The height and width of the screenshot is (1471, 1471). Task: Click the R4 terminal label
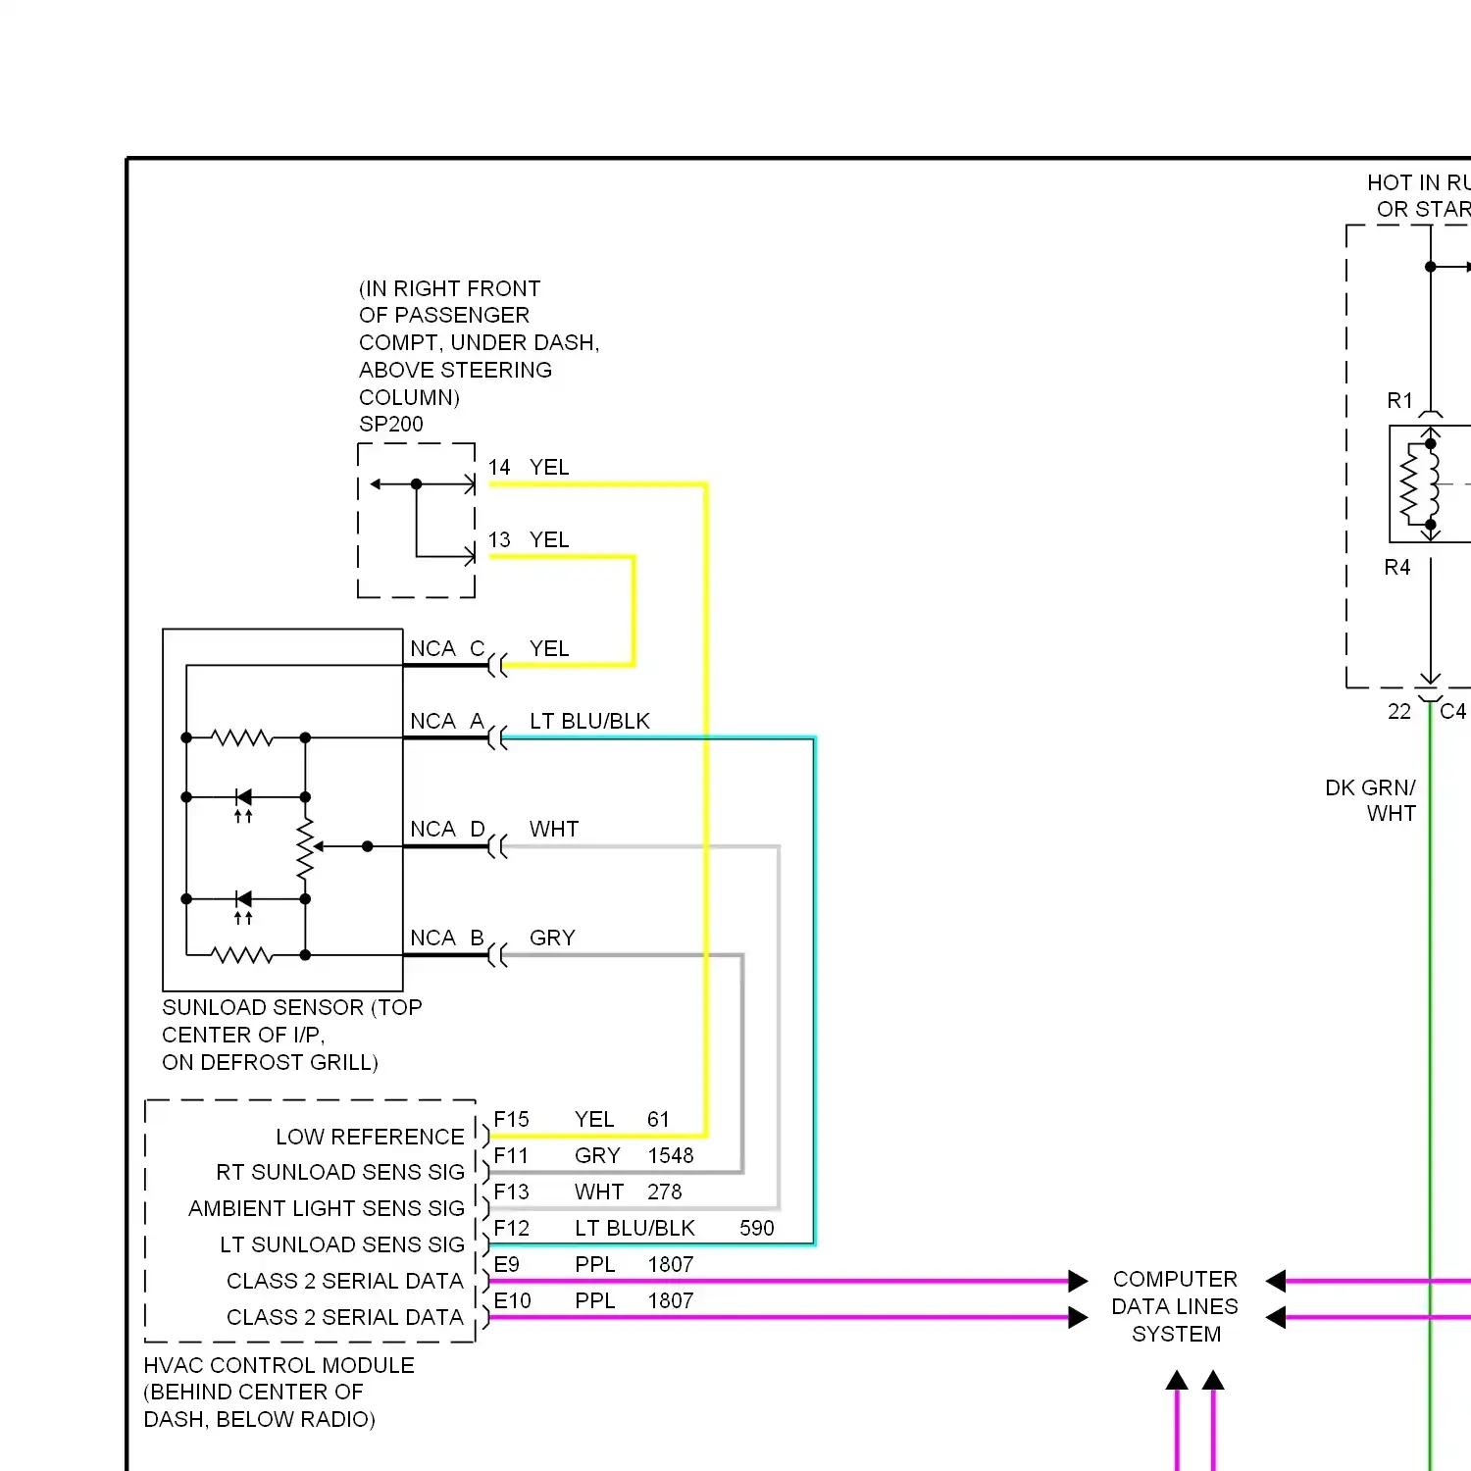click(x=1397, y=568)
